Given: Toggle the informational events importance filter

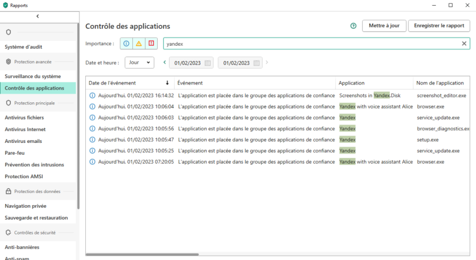Looking at the screenshot, I should pos(126,43).
